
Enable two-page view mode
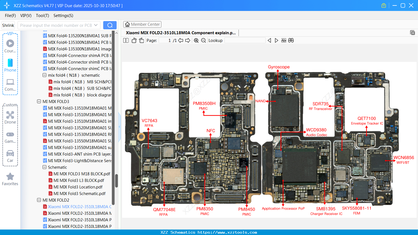[x=125, y=40]
